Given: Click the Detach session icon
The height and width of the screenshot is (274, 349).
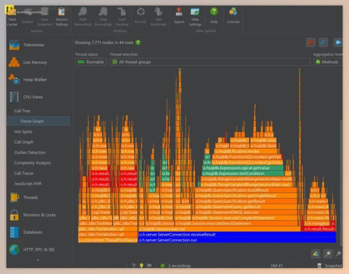Looking at the screenshot, I should [28, 16].
